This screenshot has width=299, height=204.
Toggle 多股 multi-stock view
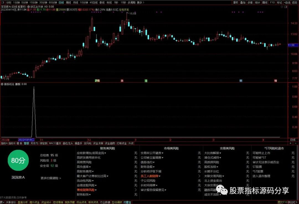tap(250, 2)
